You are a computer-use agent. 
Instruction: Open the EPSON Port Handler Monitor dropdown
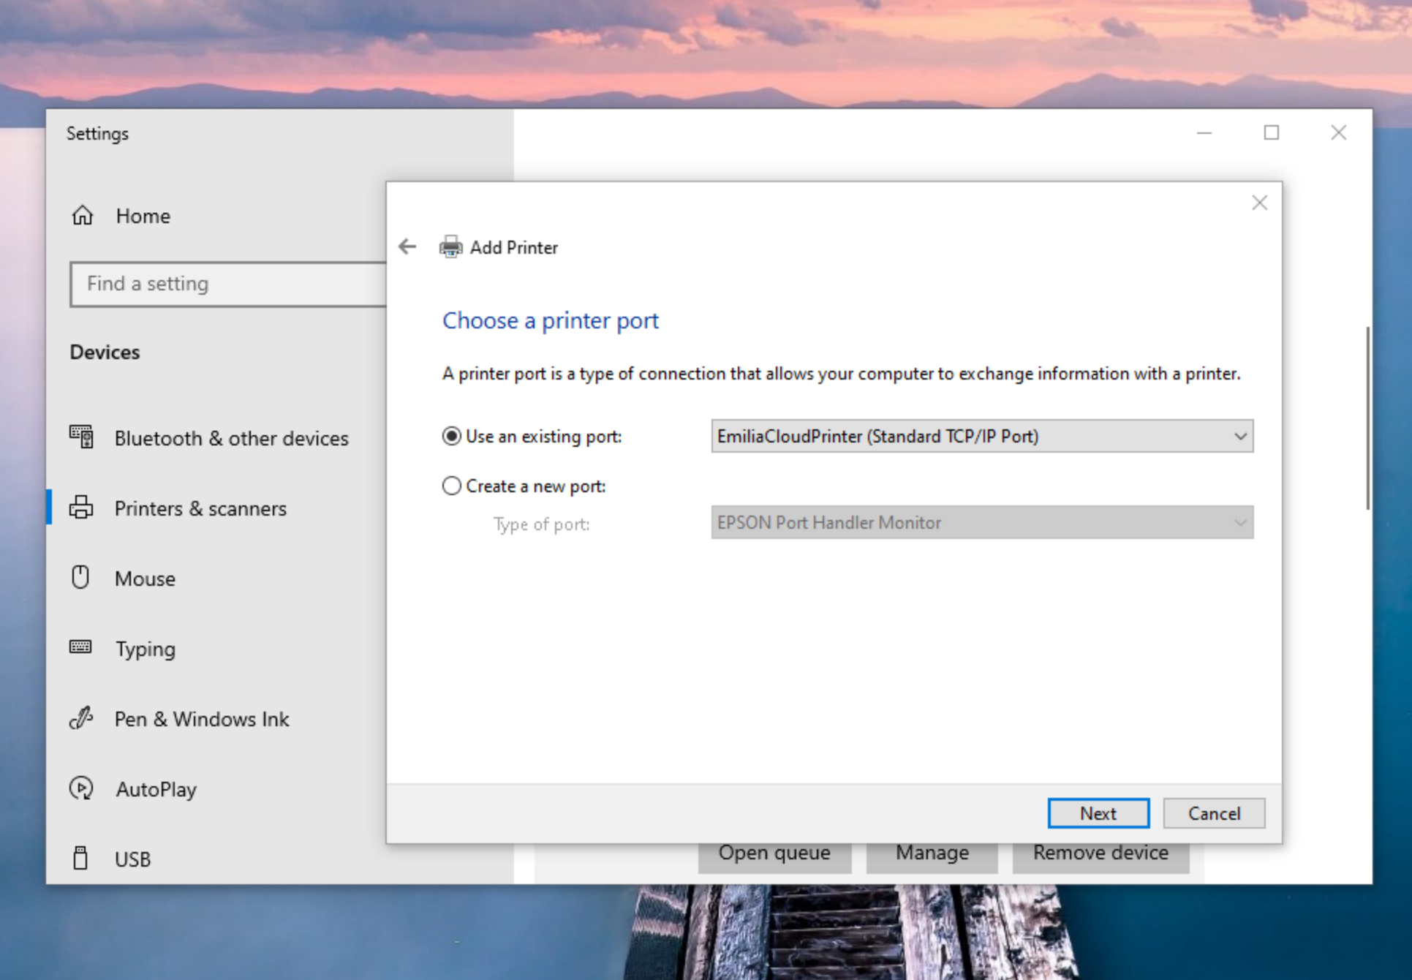point(981,523)
